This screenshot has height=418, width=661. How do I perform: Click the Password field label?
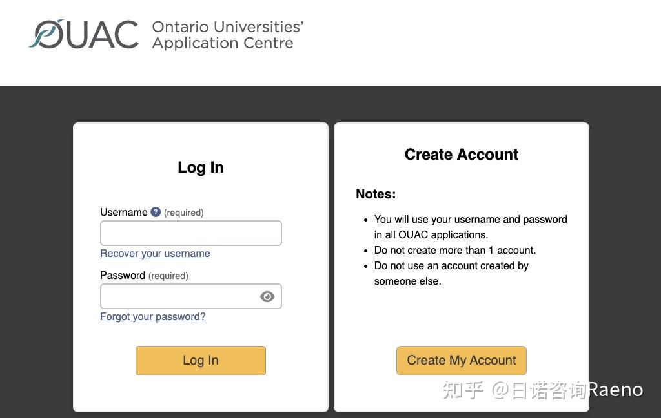(123, 276)
